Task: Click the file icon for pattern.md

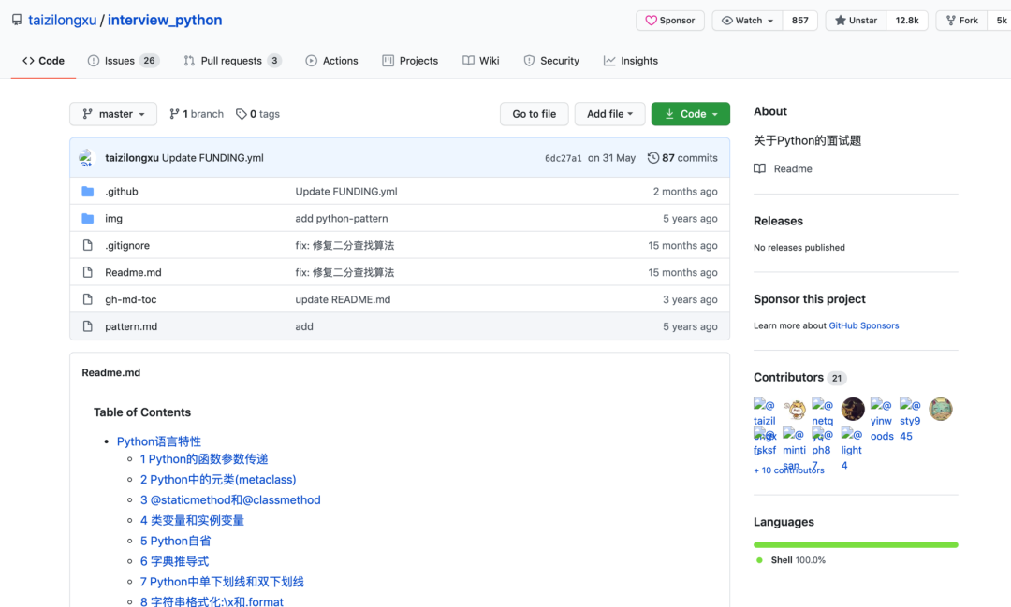Action: [88, 326]
